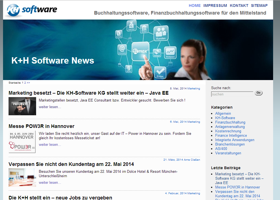This screenshot has width=280, height=200.
Task: Click 'weiter lesen' under Kundentag article
Action: point(50,183)
